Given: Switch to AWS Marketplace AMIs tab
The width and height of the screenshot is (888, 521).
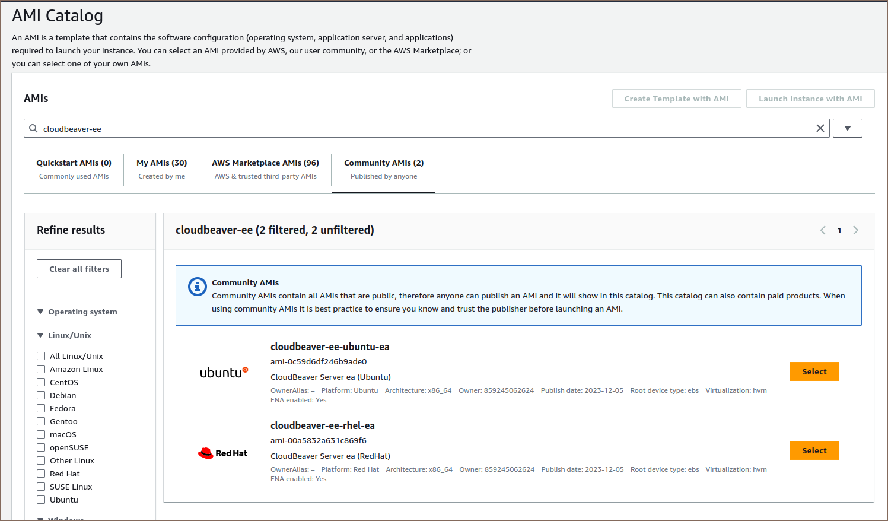Looking at the screenshot, I should coord(265,169).
